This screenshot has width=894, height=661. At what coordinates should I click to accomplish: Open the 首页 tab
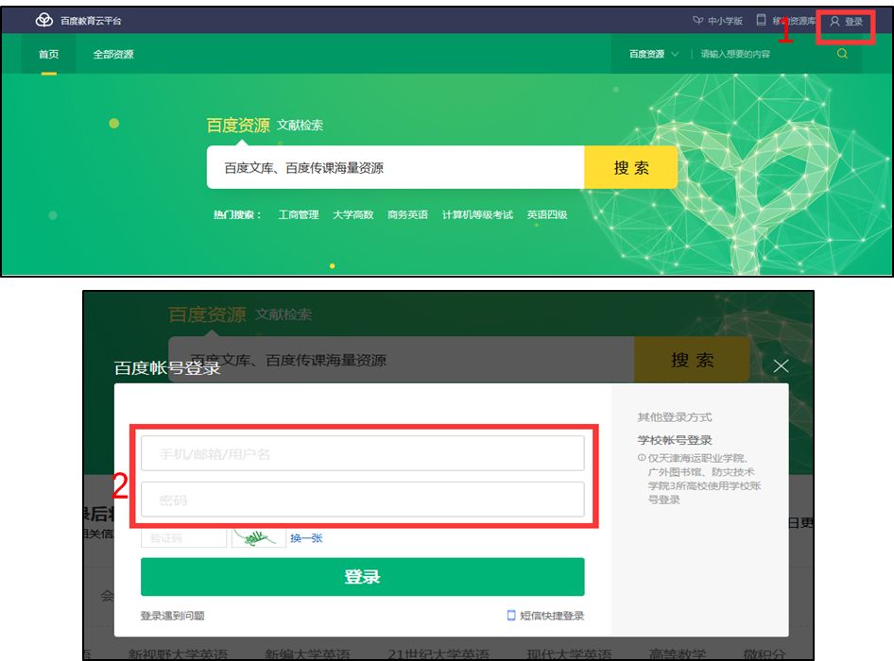pyautogui.click(x=49, y=54)
